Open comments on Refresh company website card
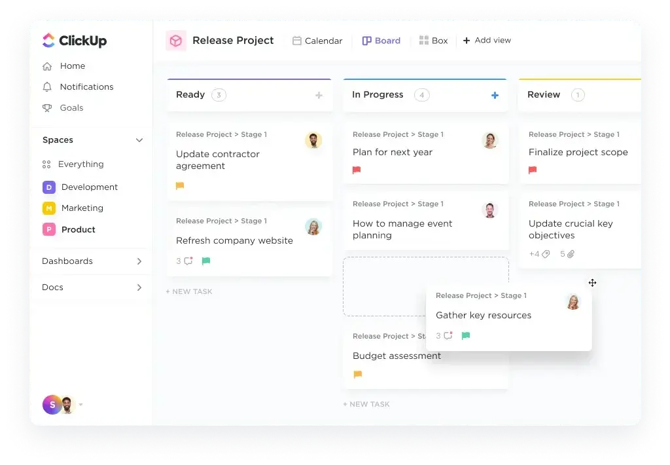670x465 pixels. point(185,261)
